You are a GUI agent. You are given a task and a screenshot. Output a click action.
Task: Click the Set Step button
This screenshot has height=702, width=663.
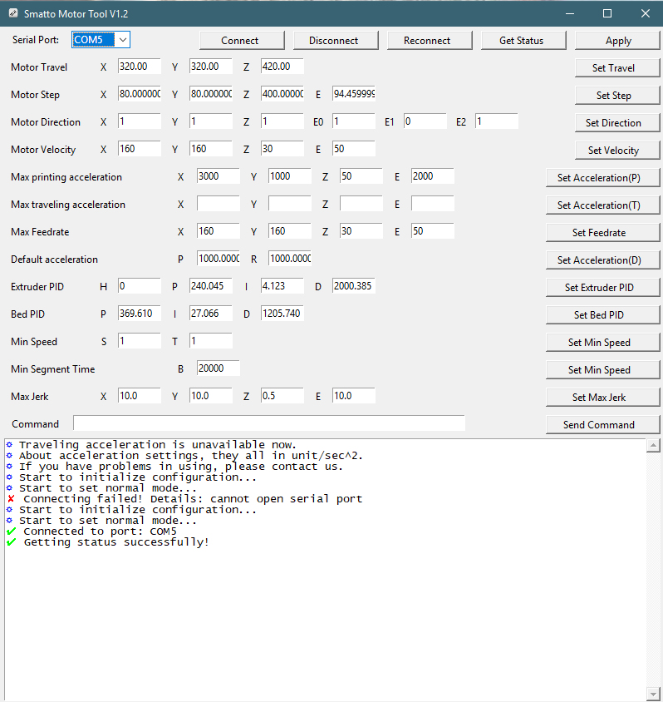pyautogui.click(x=617, y=96)
